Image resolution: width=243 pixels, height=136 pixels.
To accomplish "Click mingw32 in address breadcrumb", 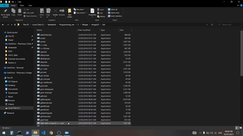I will coord(95,25).
